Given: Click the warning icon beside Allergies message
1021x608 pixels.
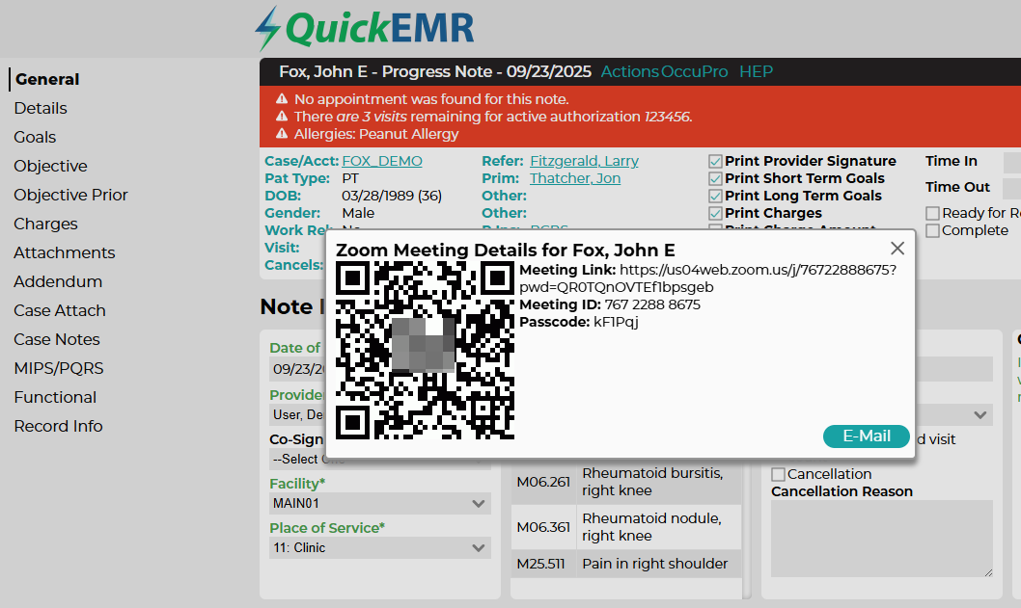Looking at the screenshot, I should pyautogui.click(x=282, y=134).
